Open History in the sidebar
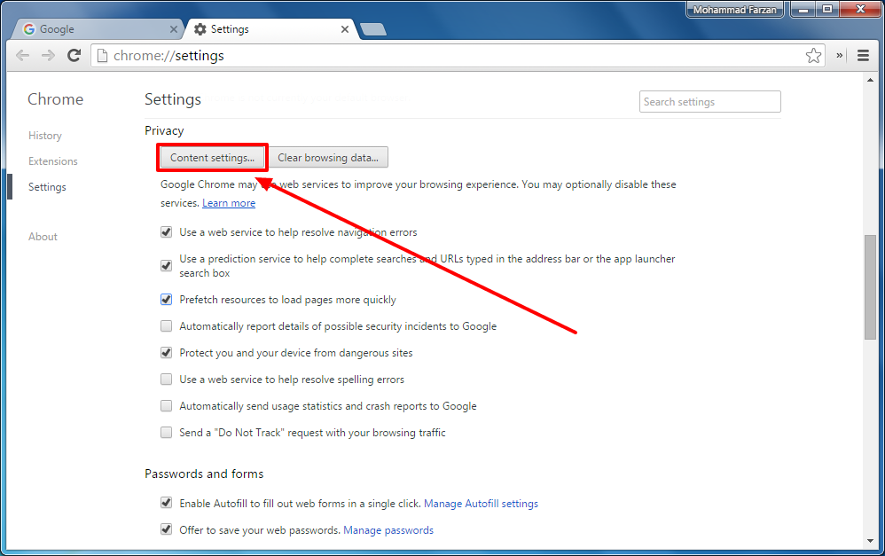Viewport: 885px width, 556px height. click(45, 136)
